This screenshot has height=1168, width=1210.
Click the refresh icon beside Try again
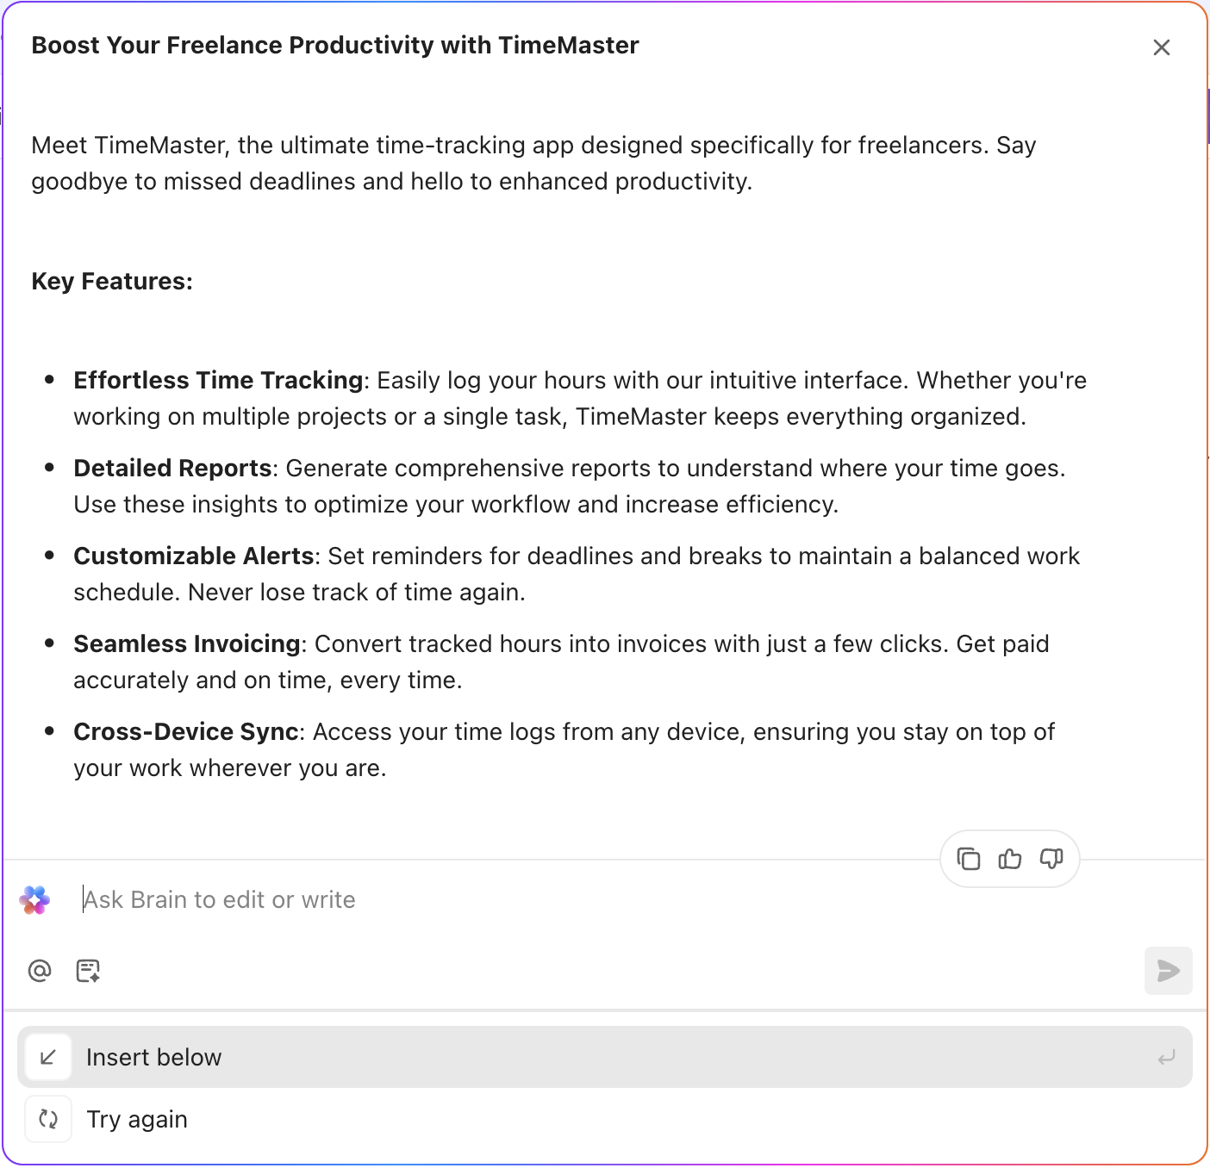pos(48,1118)
